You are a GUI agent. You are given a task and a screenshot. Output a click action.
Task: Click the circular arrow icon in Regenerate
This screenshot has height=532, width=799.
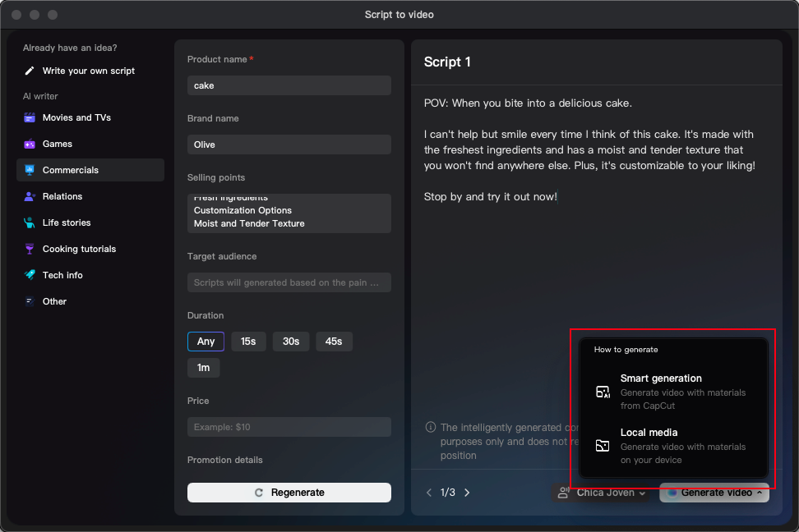click(x=259, y=493)
